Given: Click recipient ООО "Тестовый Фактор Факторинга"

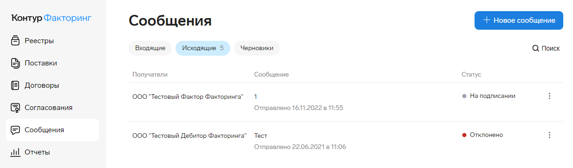Looking at the screenshot, I should [188, 97].
